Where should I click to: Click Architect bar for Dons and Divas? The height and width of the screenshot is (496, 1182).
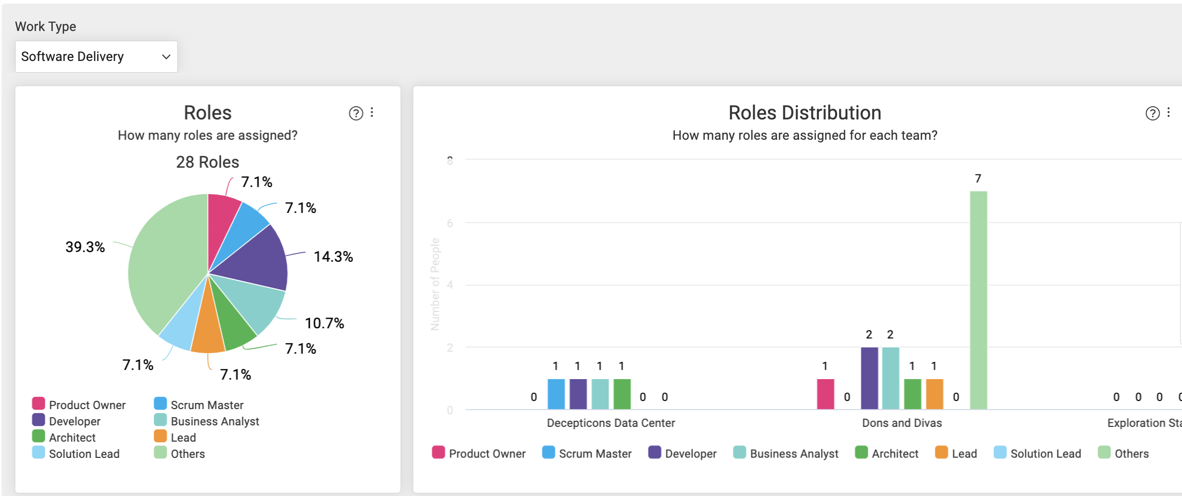coord(913,394)
